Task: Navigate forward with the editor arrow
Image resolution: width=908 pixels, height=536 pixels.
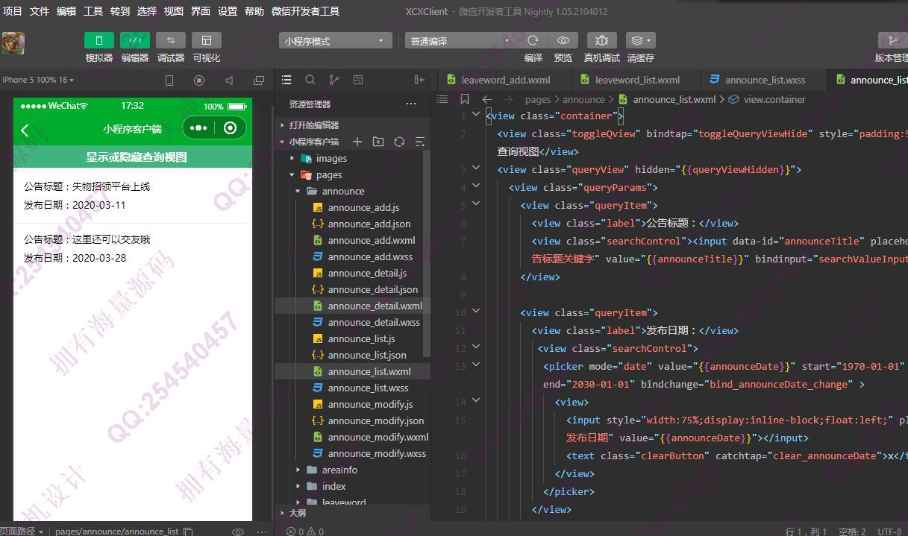Action: (508, 99)
